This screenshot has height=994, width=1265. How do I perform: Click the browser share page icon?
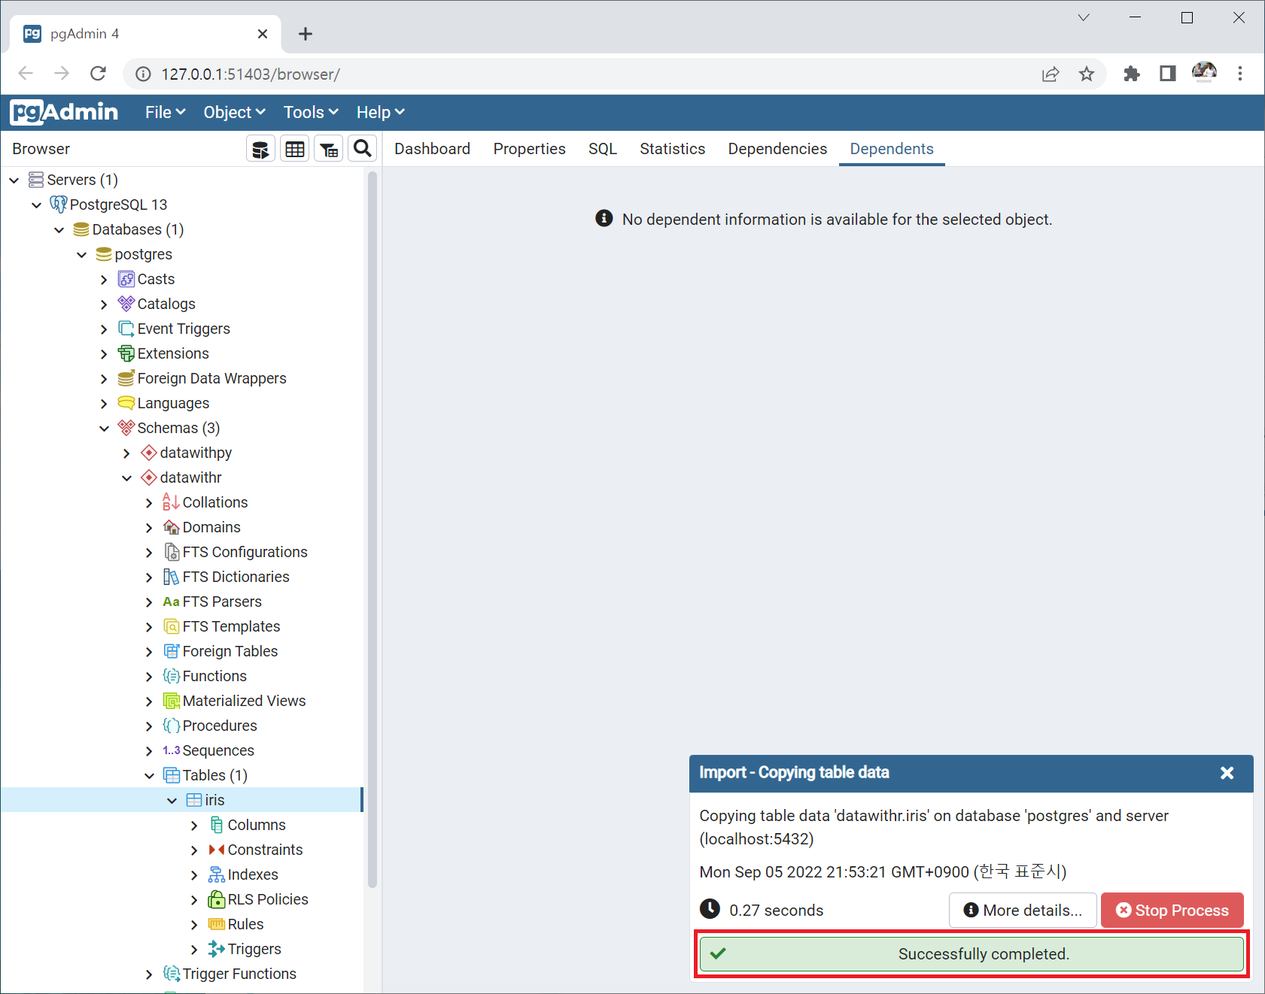click(x=1051, y=74)
